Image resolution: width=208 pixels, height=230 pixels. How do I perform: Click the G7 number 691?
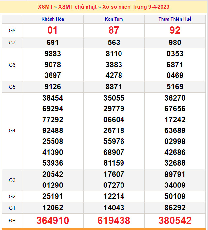tap(53, 43)
